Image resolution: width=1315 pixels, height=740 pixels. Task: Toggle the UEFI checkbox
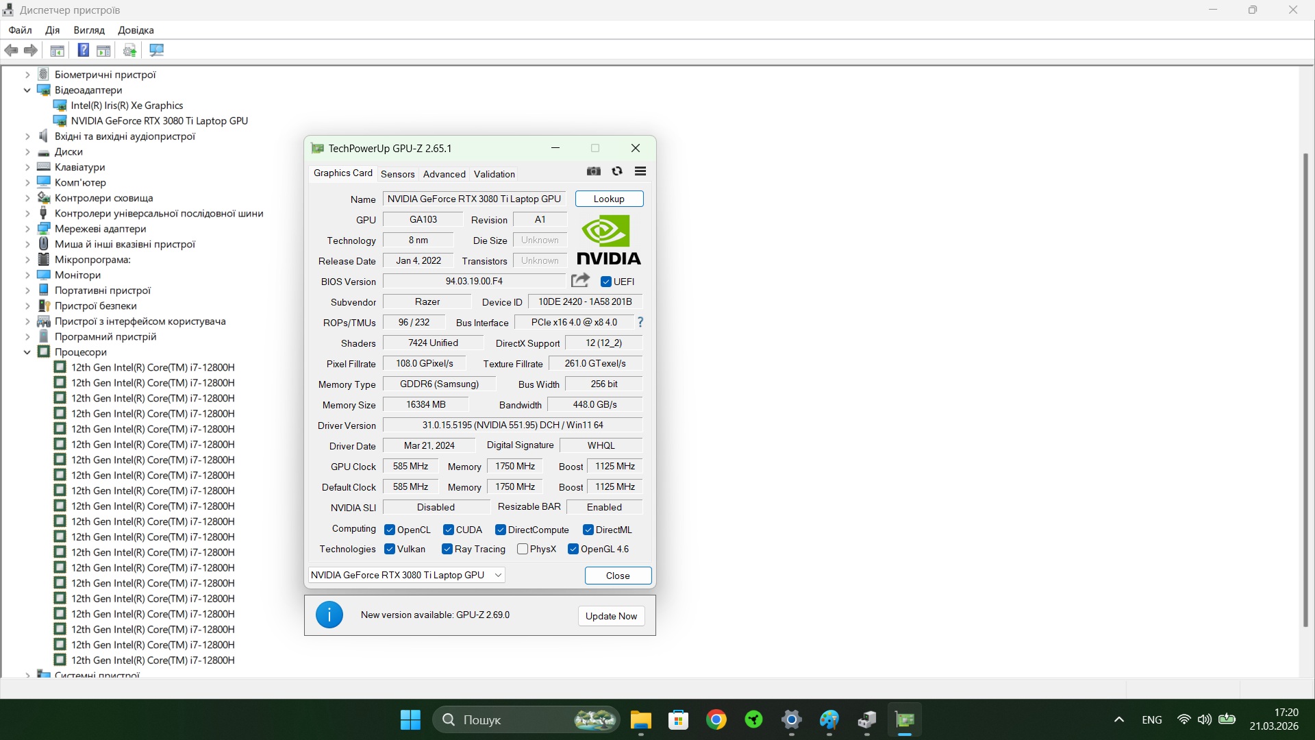(x=606, y=282)
